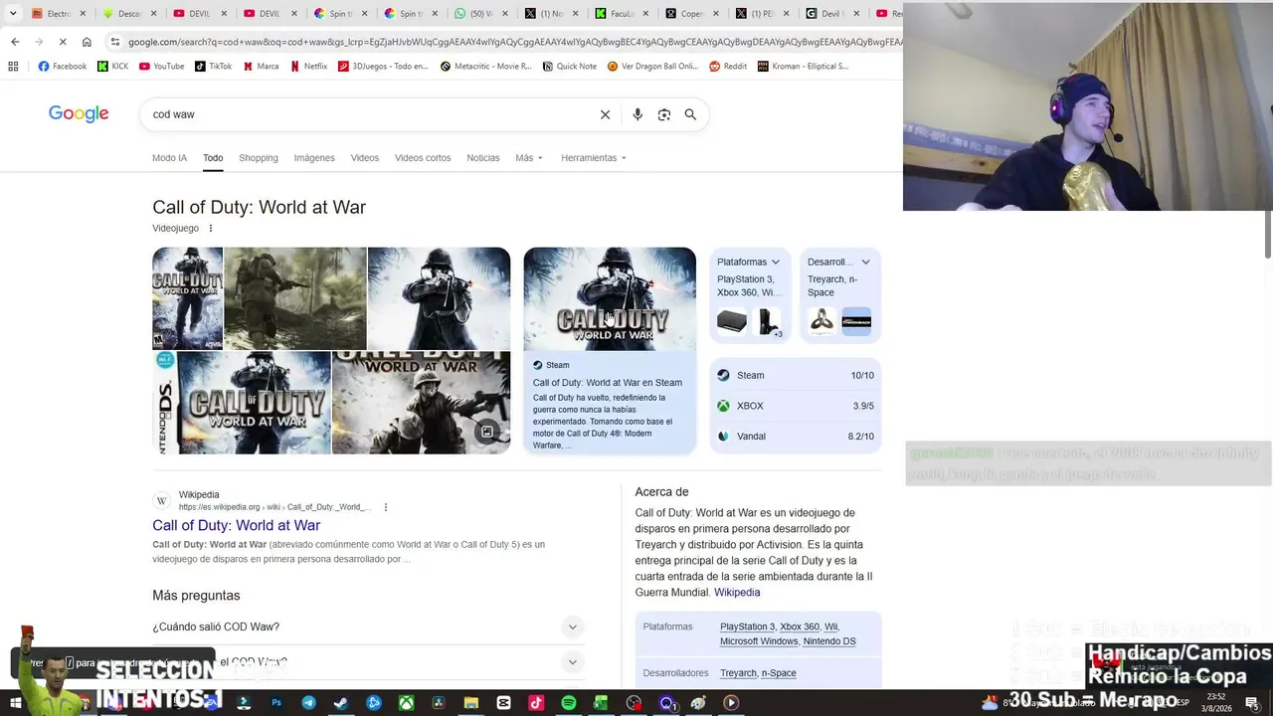The height and width of the screenshot is (716, 1273).
Task: Open the Steam 10/10 rating row
Action: pyautogui.click(x=796, y=376)
